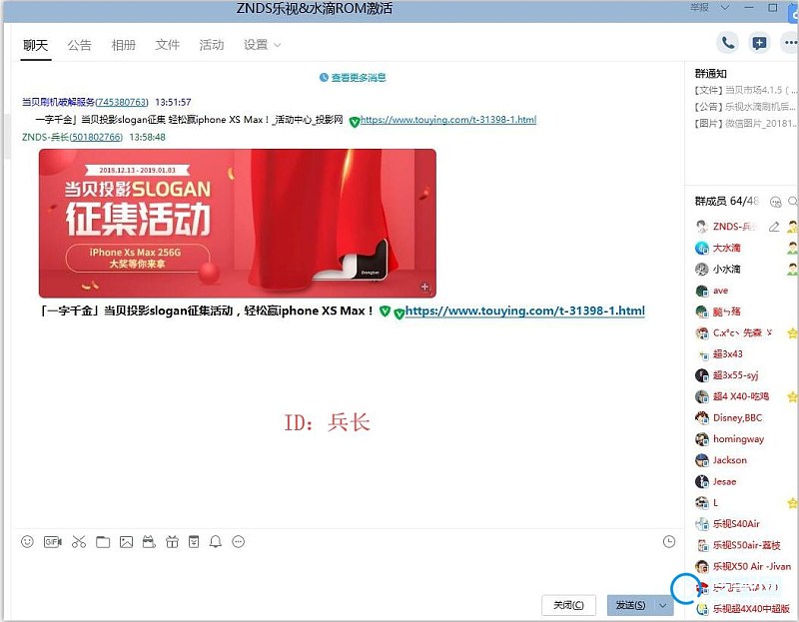This screenshot has height=622, width=799.
Task: Open the 【图片】微信图片 group notice
Action: pos(745,123)
